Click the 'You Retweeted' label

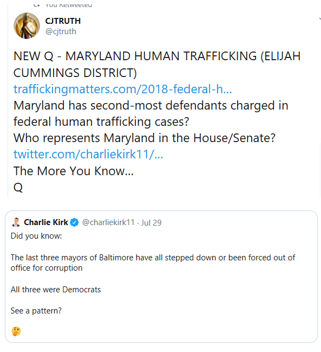69,5
